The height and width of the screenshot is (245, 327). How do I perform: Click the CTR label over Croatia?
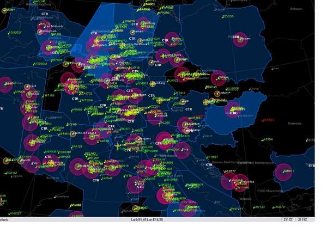tap(209, 165)
